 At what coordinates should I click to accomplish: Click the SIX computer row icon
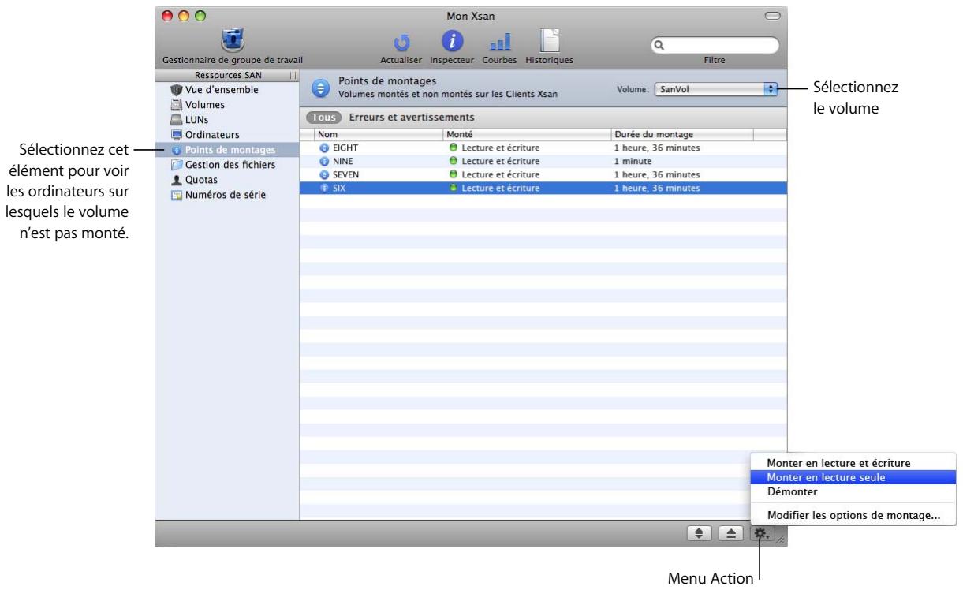[323, 188]
